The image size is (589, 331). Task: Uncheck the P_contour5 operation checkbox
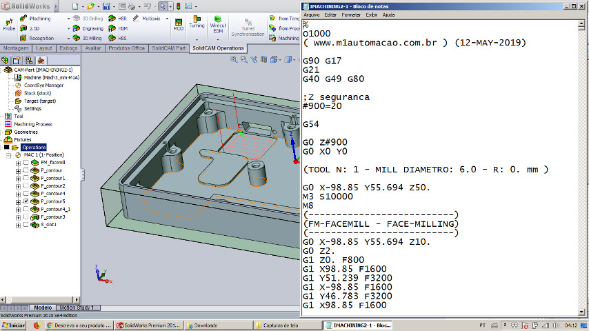pyautogui.click(x=26, y=201)
